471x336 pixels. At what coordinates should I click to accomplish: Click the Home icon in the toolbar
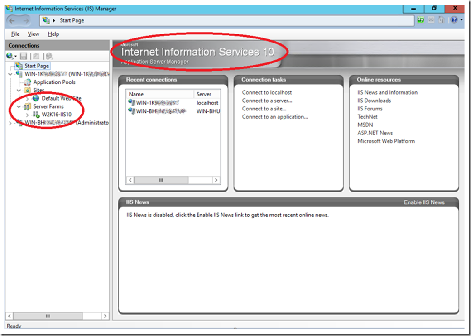[441, 20]
